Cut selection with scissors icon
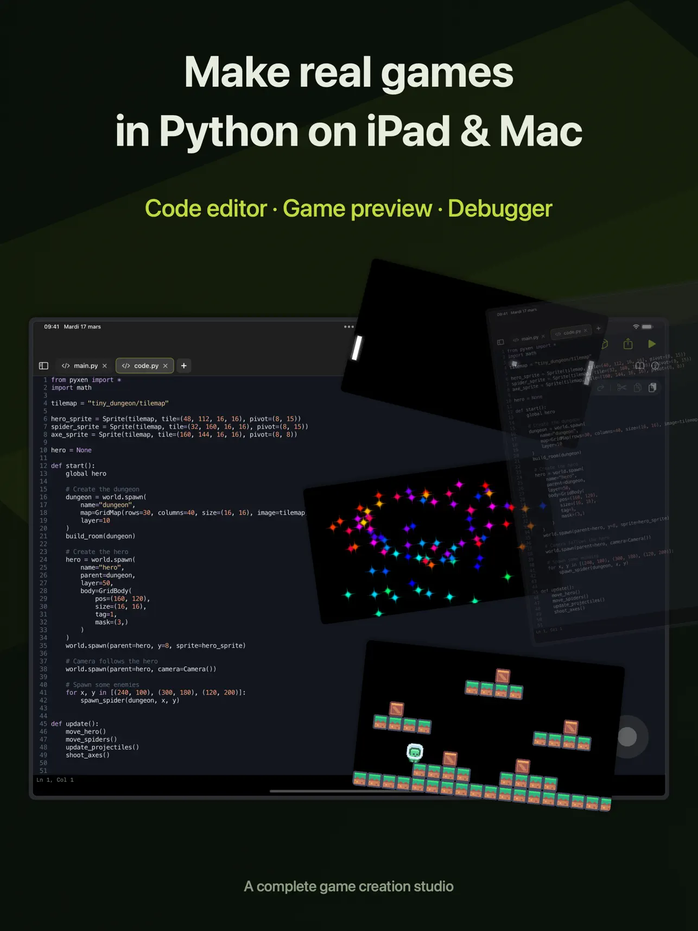Screen dimensions: 698x931 [x=622, y=387]
